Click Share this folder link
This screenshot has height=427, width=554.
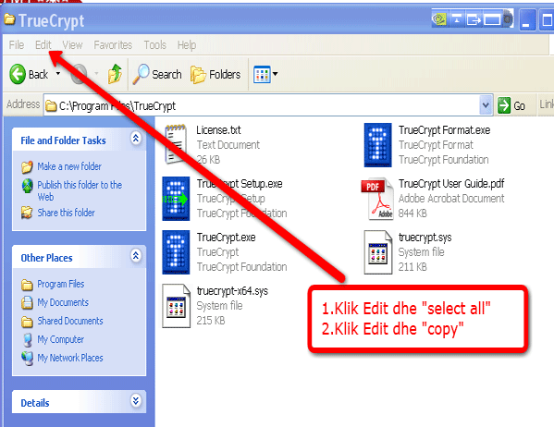point(66,213)
